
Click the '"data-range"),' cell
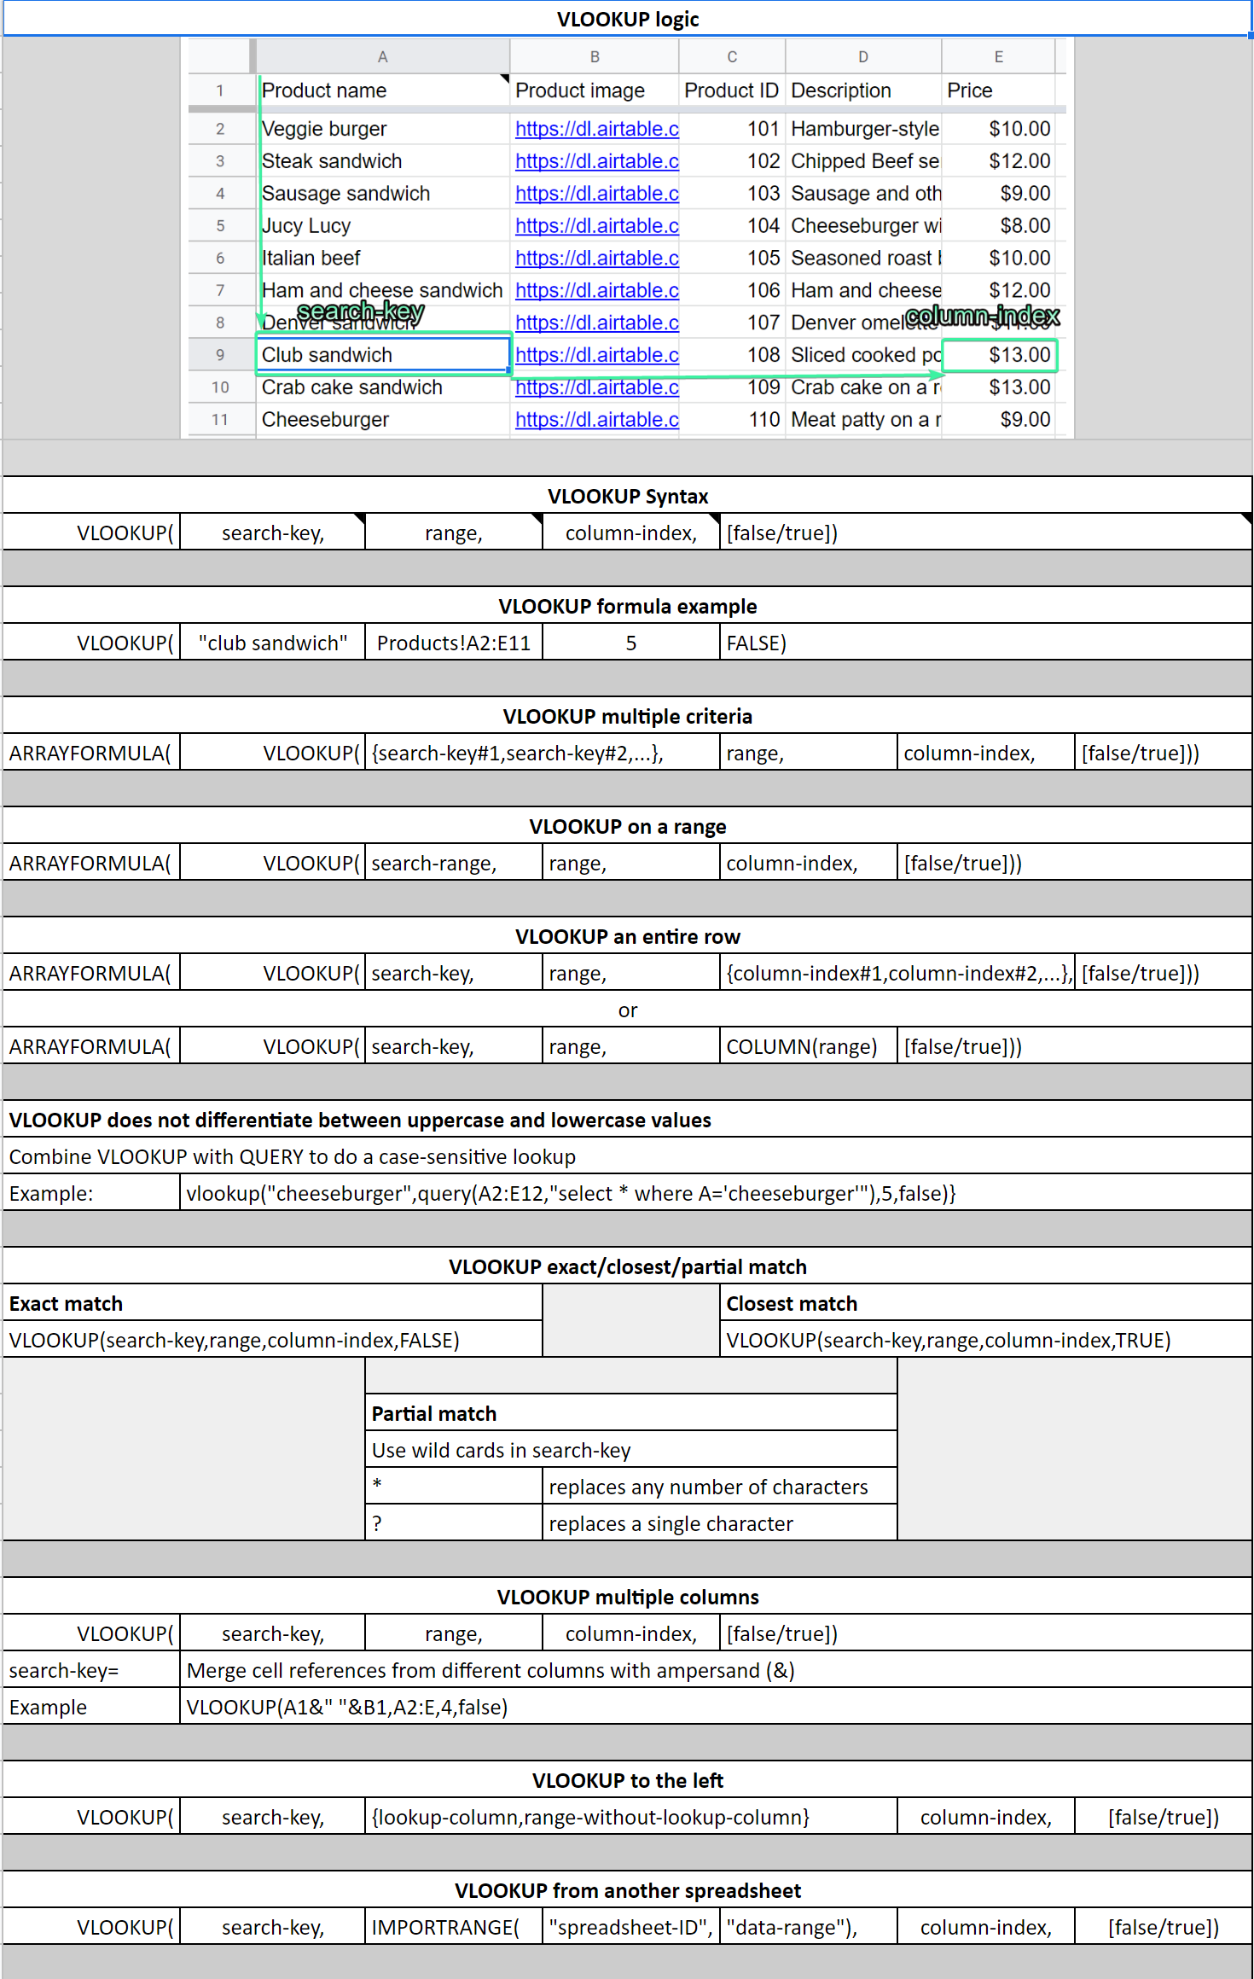pyautogui.click(x=809, y=1927)
